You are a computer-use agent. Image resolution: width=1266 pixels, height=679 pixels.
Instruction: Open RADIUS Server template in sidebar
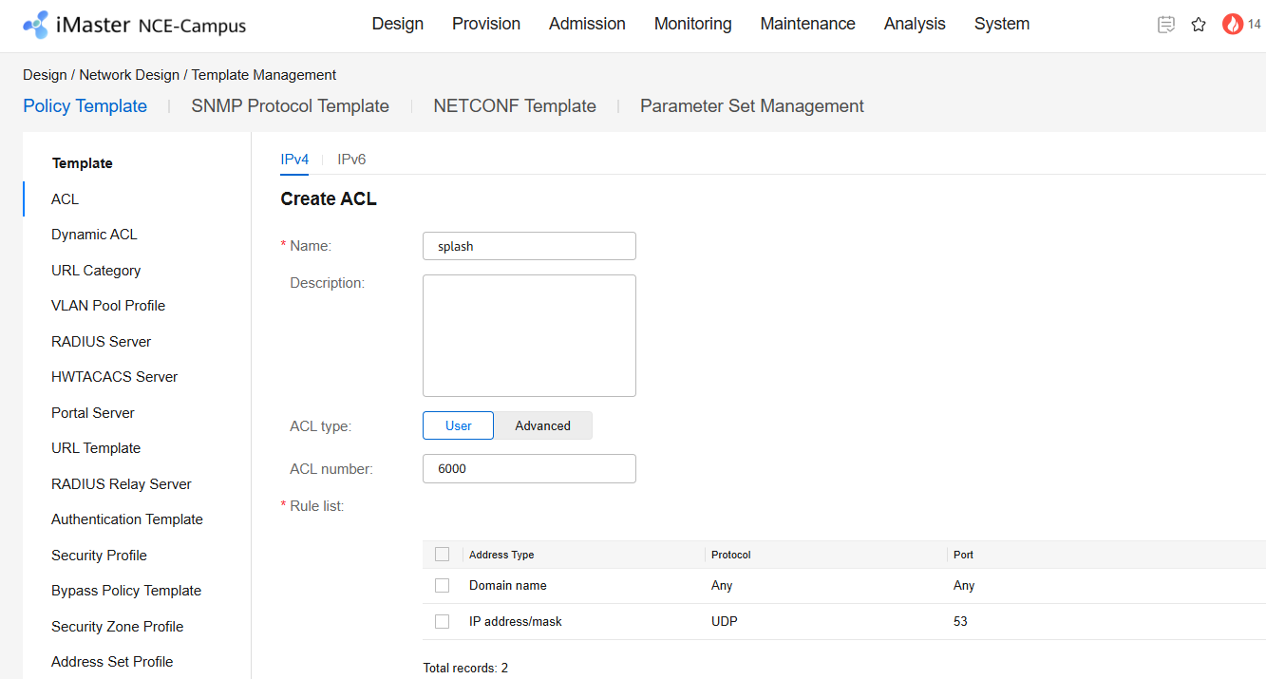click(101, 342)
